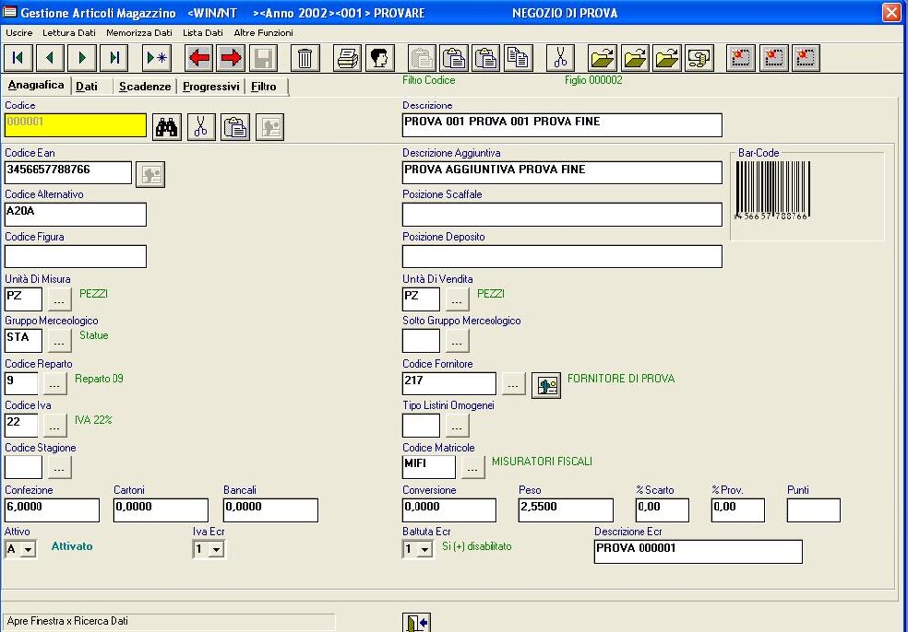Jump to the last record
The image size is (908, 632).
click(114, 58)
